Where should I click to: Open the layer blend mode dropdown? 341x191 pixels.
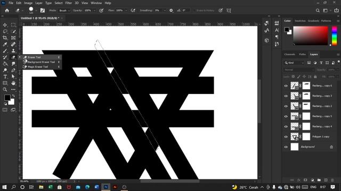299,70
